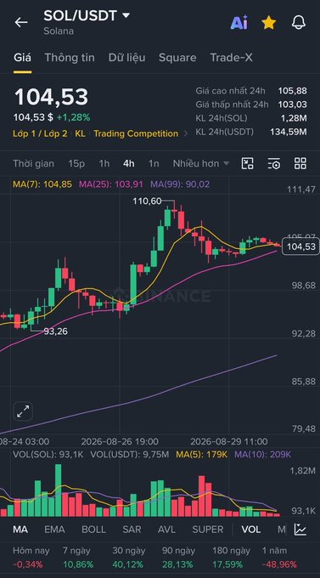Open the Trading Competition link
The height and width of the screenshot is (578, 320).
point(136,133)
